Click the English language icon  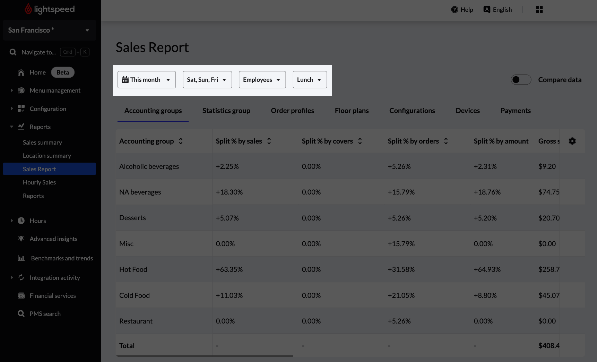coord(487,9)
